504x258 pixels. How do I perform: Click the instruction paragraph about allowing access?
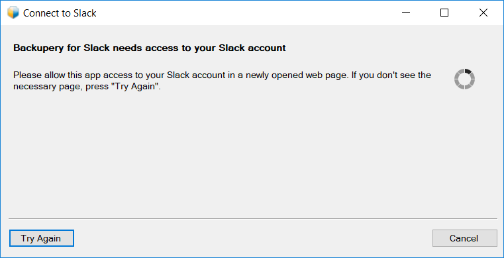pos(222,81)
